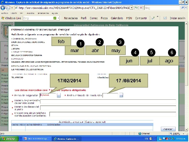
Task: Click the Bing field in Windows Live toolbar
Action: [x=38, y=18]
